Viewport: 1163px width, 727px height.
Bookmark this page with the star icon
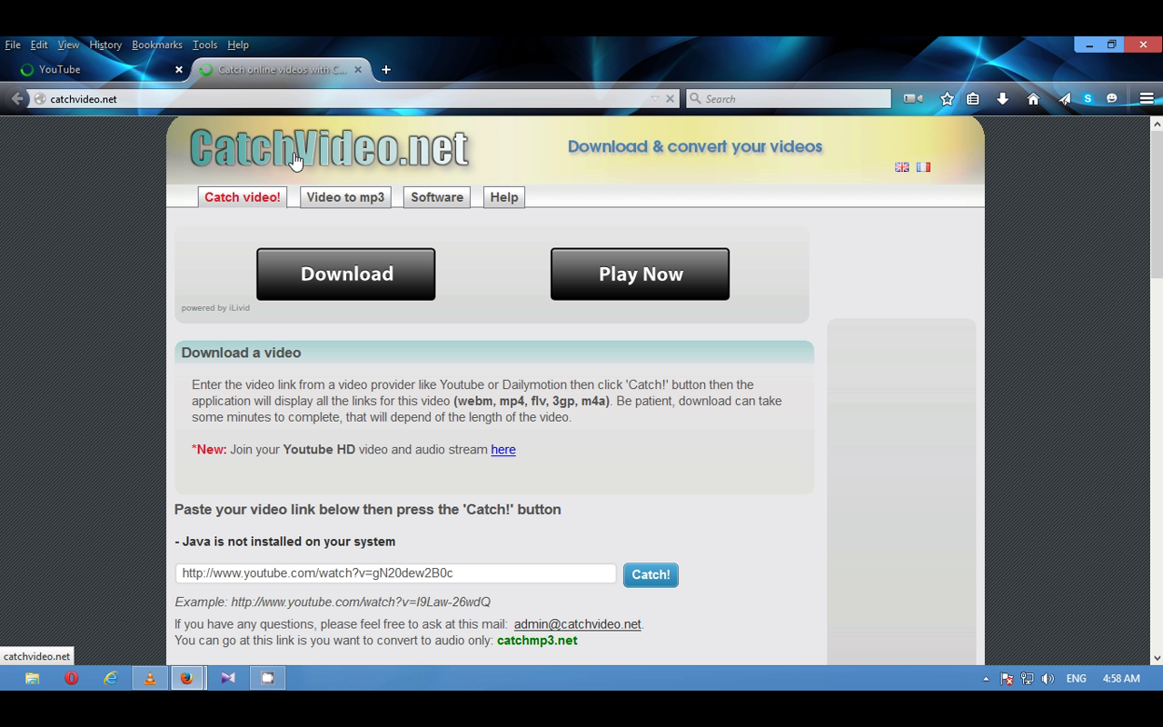947,97
